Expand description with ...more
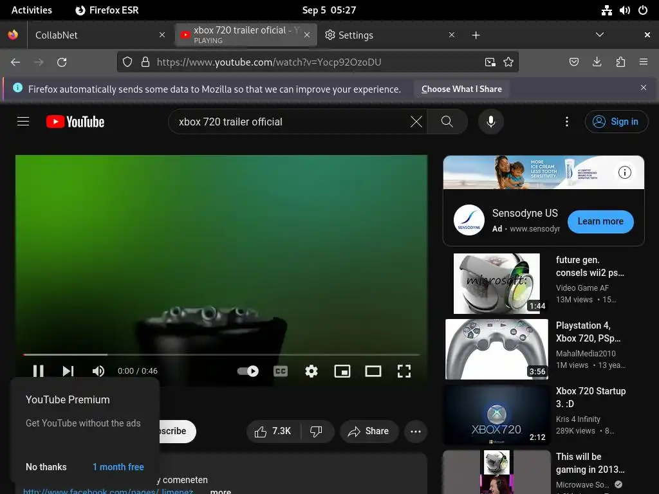This screenshot has width=659, height=494. [x=220, y=491]
